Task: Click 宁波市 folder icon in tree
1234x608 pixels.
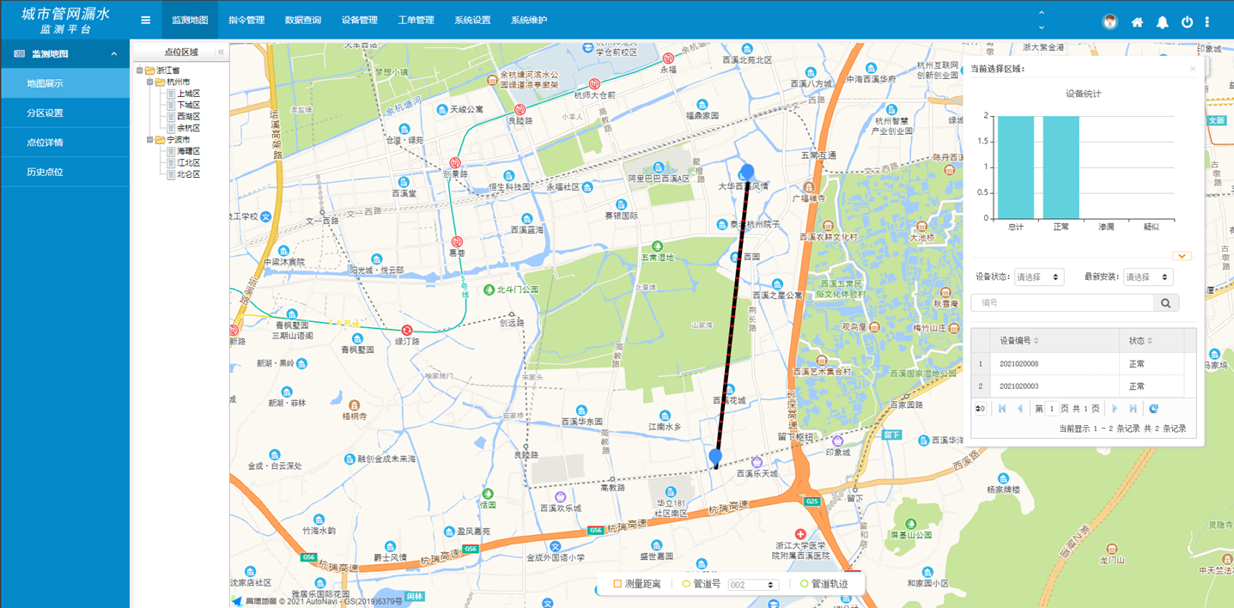Action: tap(160, 140)
